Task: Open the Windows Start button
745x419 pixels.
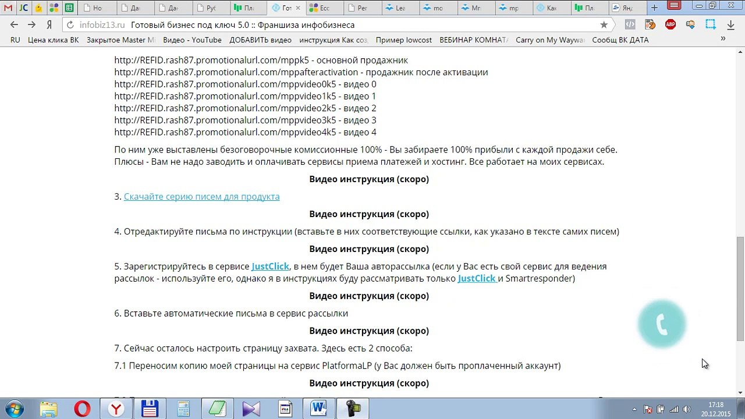Action: [14, 409]
